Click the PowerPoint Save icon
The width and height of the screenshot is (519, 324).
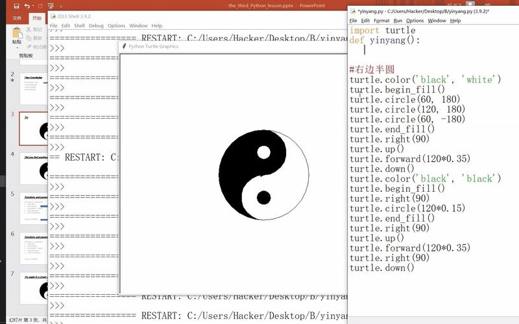coord(16,6)
